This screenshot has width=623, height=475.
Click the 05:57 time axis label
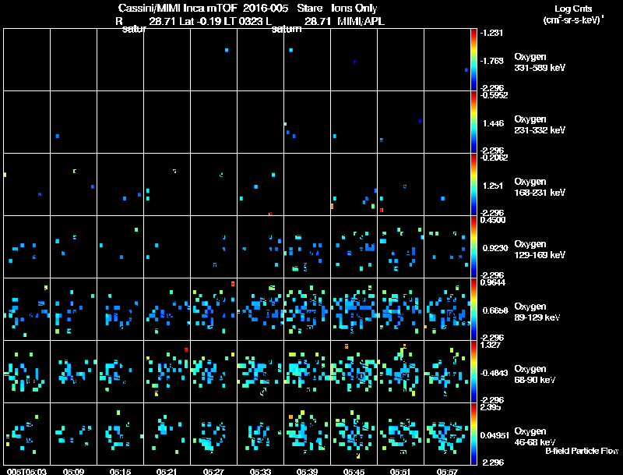(x=447, y=471)
